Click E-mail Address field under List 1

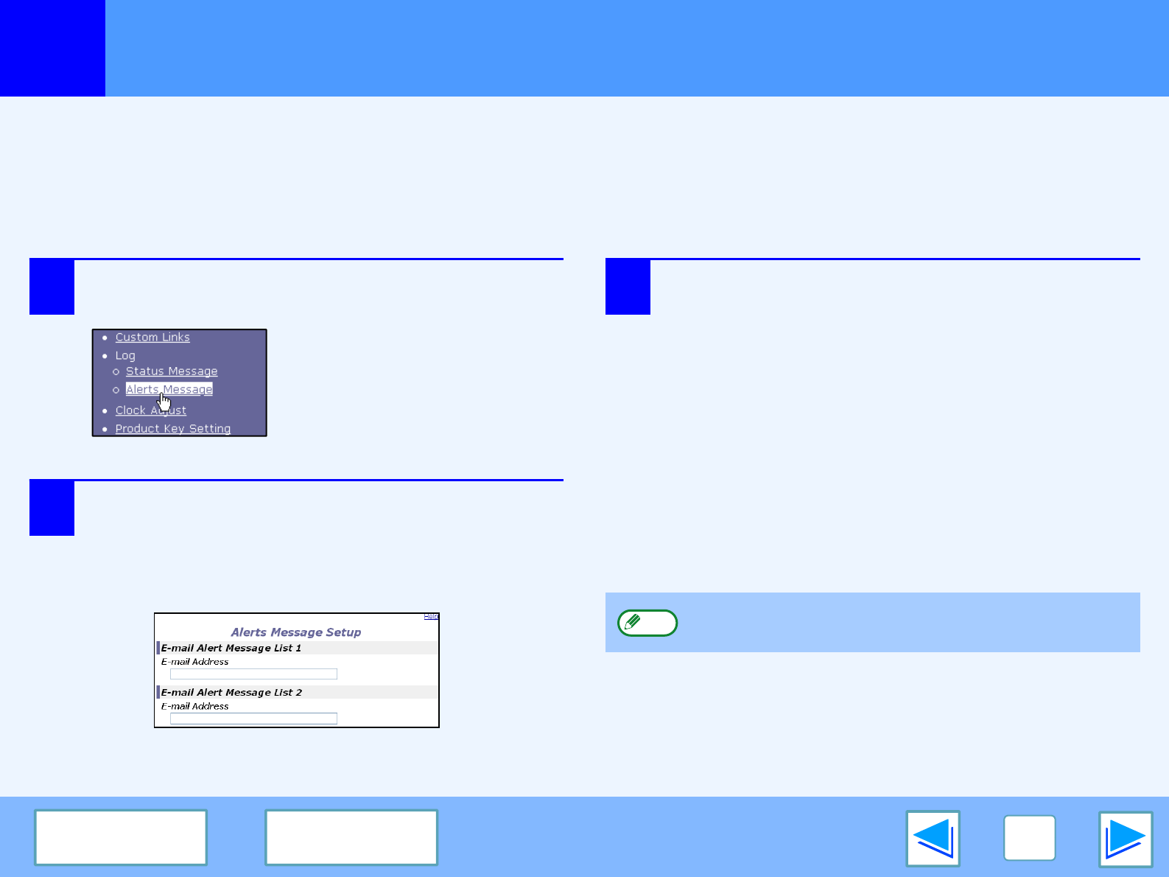(253, 674)
